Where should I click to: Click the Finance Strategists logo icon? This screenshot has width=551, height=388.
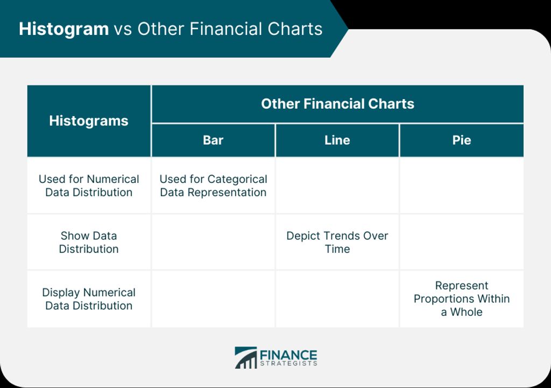pos(245,358)
